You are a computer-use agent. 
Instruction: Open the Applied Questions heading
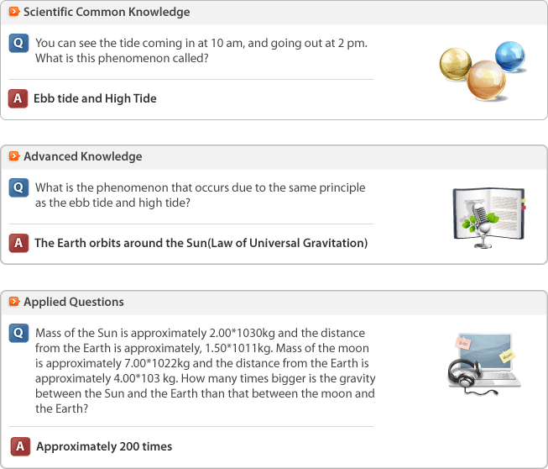pyautogui.click(x=74, y=302)
